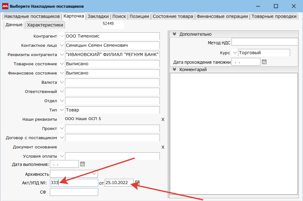Click Акт/УПД № field with 333
The height and width of the screenshot is (201, 303).
(74, 183)
